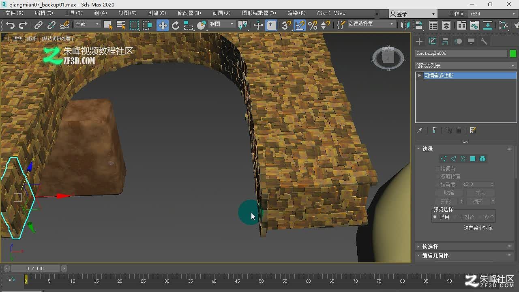Switch to the Modify panel tab

click(432, 41)
